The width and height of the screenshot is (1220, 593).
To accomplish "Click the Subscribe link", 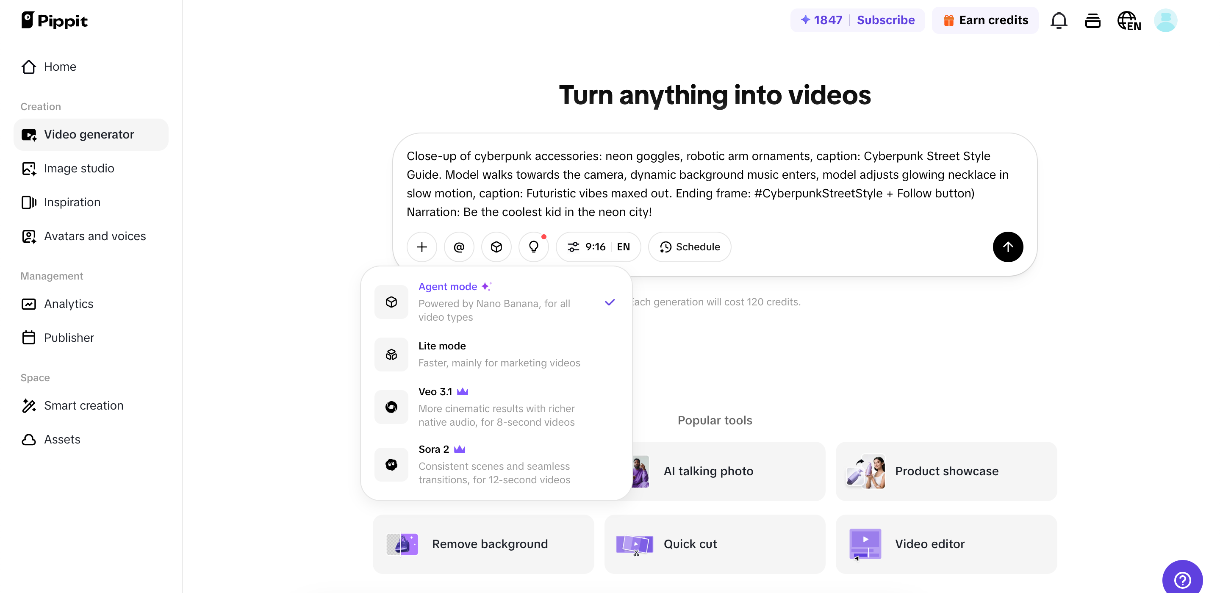I will tap(885, 20).
